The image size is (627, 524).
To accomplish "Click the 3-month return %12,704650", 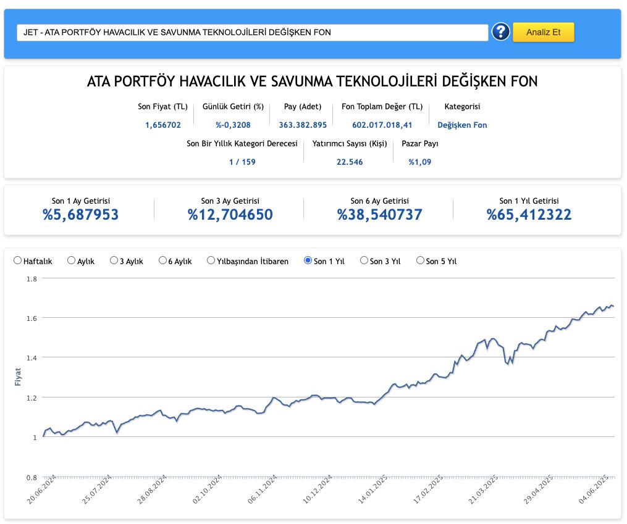I will 230,215.
